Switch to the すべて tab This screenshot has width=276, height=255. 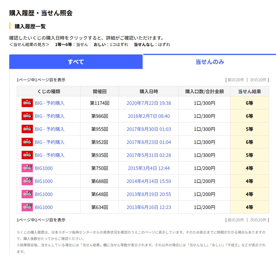[x=76, y=62]
